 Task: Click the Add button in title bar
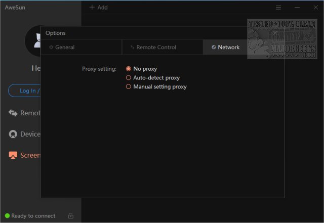[x=99, y=8]
